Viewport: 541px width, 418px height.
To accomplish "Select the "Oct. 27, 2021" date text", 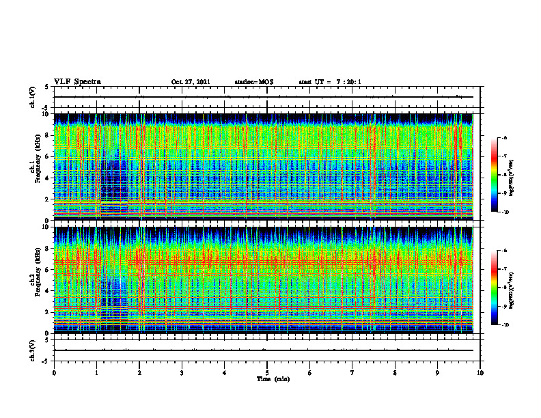I will (x=191, y=82).
